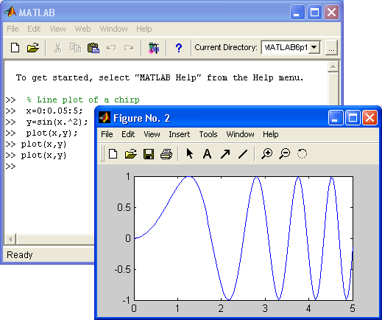Open Edit menu in Figure window
The height and width of the screenshot is (320, 382).
coord(128,134)
